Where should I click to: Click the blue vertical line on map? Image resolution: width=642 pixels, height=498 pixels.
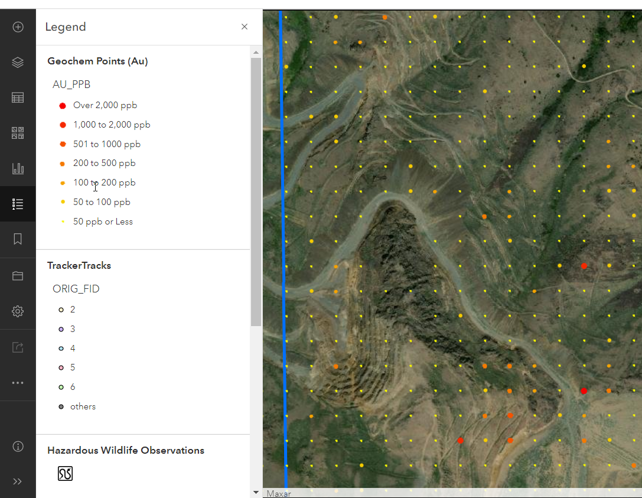[283, 236]
